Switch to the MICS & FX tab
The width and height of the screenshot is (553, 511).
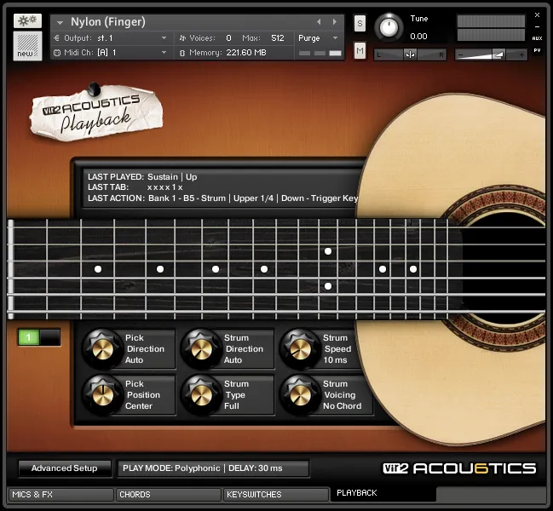(60, 495)
